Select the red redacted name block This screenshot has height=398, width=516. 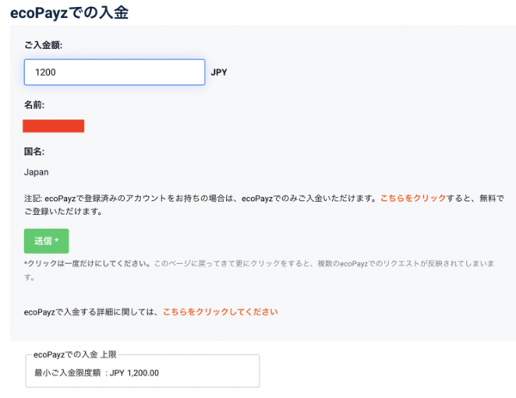pos(53,126)
